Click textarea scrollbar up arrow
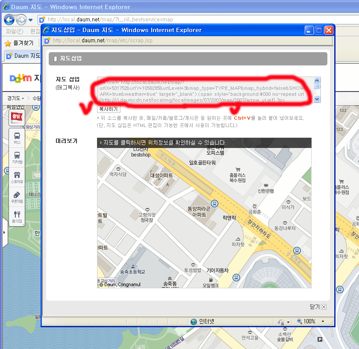This screenshot has height=349, width=359. pyautogui.click(x=317, y=80)
